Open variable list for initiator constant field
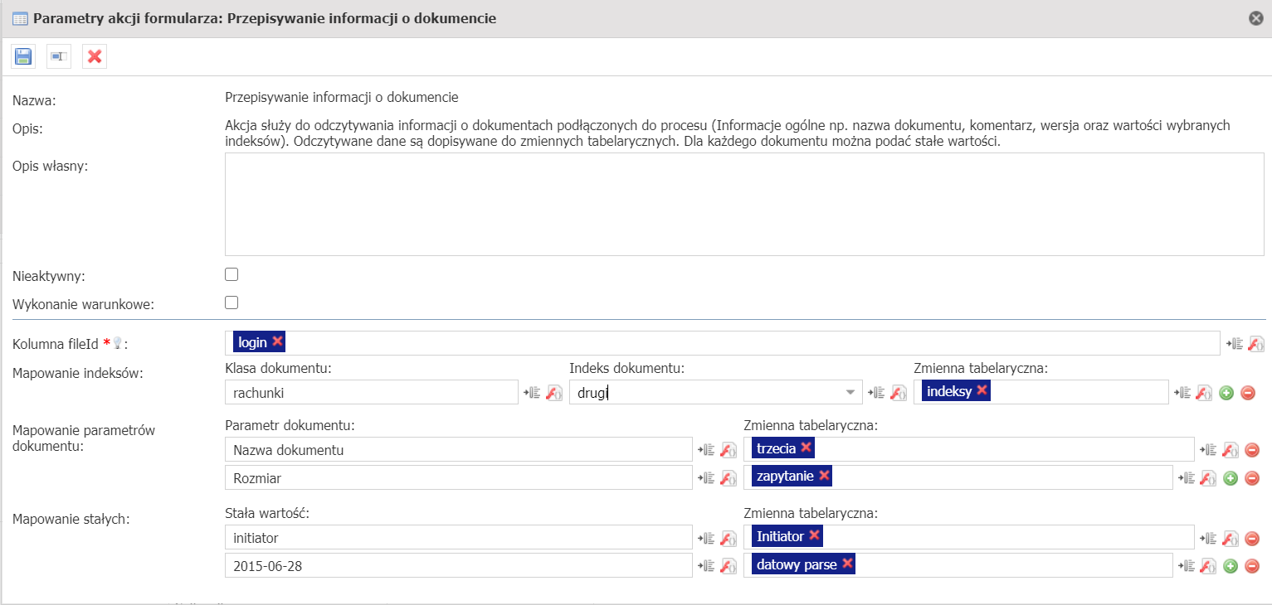The width and height of the screenshot is (1272, 605). pos(706,538)
